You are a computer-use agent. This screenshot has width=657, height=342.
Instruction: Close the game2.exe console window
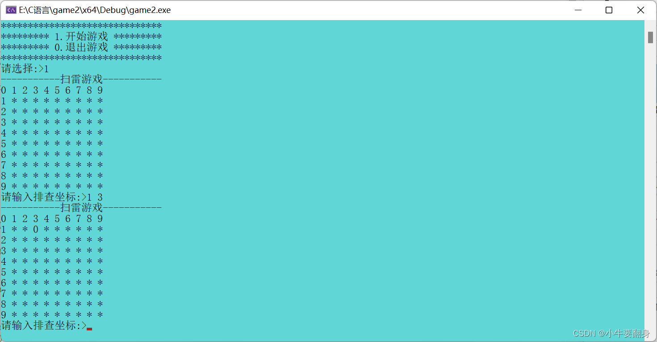[x=640, y=10]
